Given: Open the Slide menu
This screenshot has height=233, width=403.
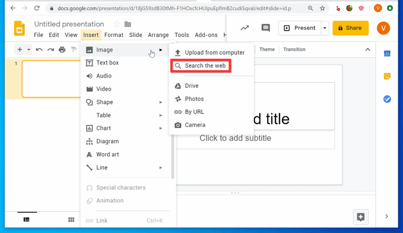Looking at the screenshot, I should pos(136,35).
